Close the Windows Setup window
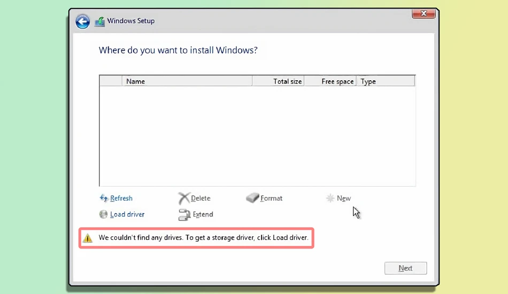This screenshot has height=294, width=508. coord(424,13)
